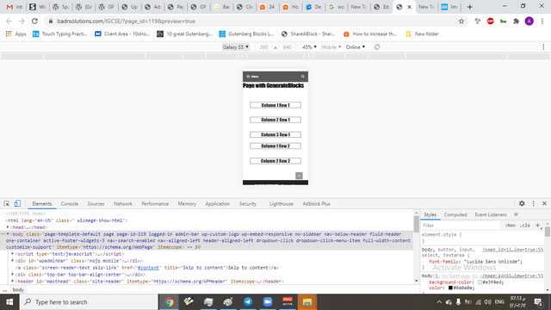Open the Online throttling dropdown

point(356,46)
